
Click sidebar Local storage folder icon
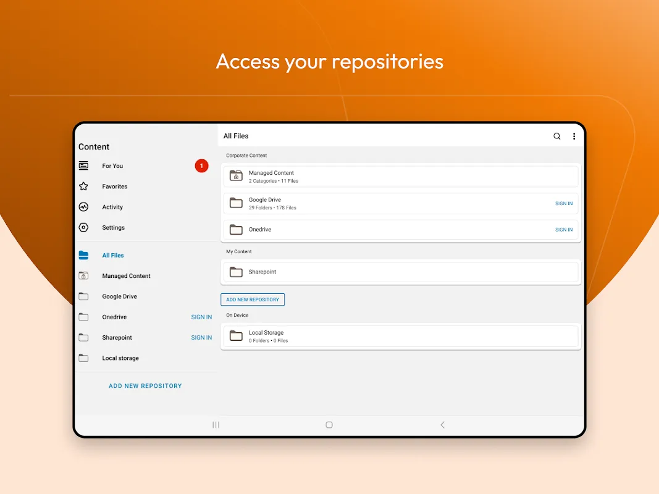[83, 358]
